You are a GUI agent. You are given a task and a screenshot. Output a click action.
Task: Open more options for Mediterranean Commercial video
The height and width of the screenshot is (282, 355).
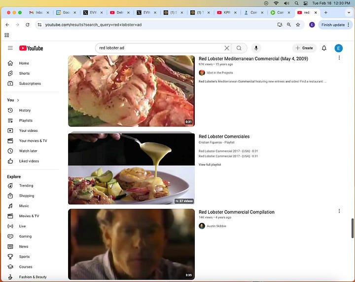point(339,58)
